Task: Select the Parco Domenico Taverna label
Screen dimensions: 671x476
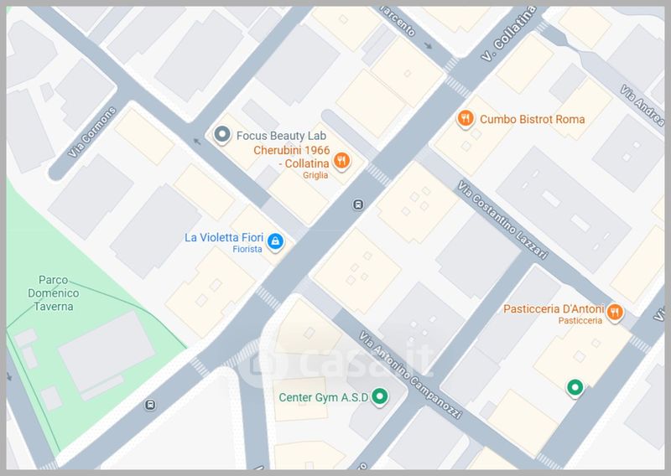Action: [x=53, y=293]
